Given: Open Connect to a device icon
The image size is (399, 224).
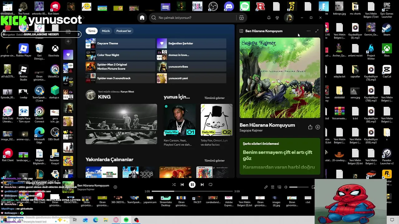Looking at the screenshot, I should tap(279, 187).
